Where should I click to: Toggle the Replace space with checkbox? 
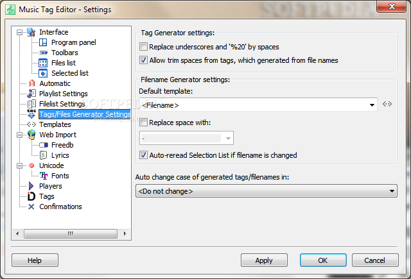pyautogui.click(x=143, y=123)
